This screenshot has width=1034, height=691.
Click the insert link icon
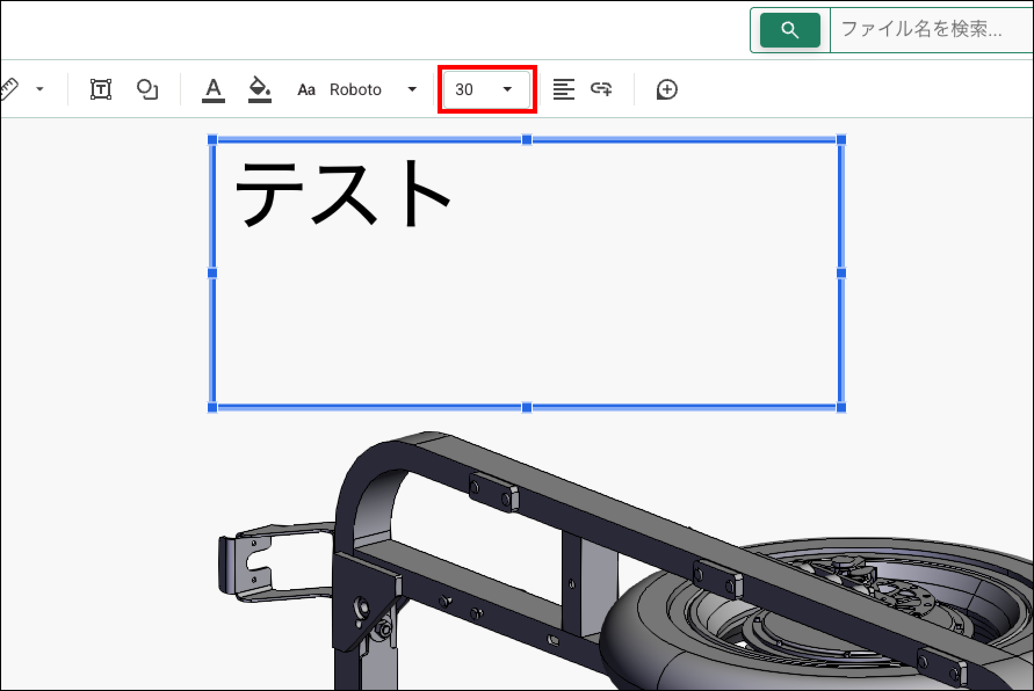tap(601, 89)
